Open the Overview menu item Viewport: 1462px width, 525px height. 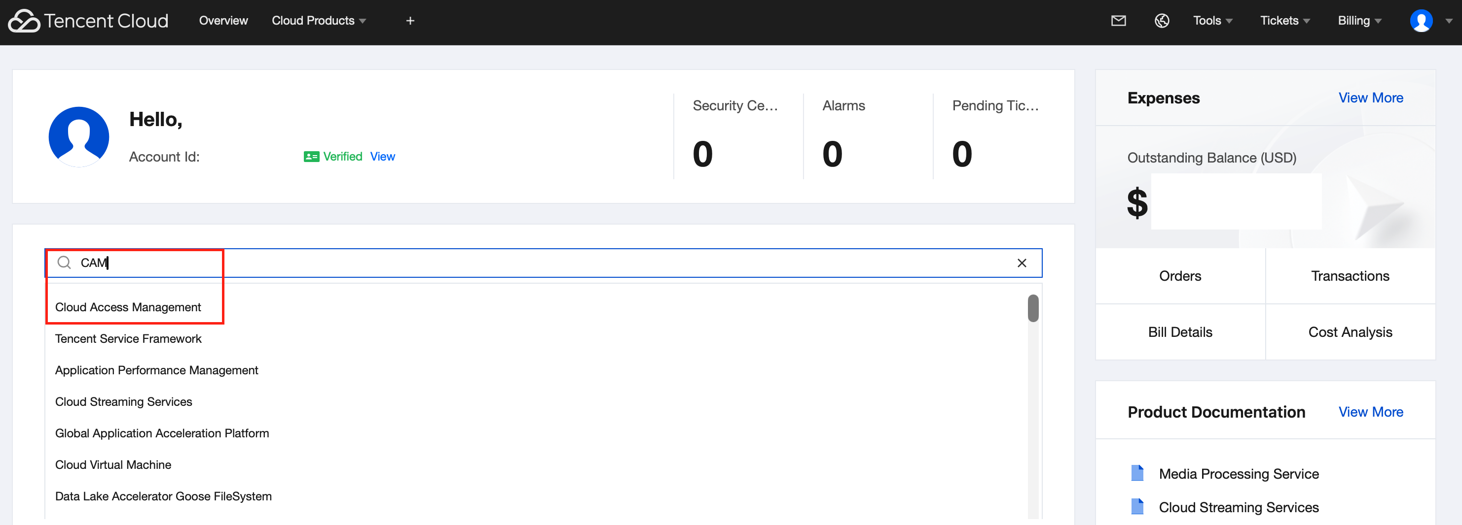[223, 21]
